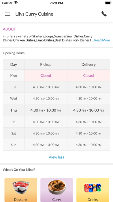The height and width of the screenshot is (202, 113).
Task: Select the Delivery column header
Action: click(88, 64)
